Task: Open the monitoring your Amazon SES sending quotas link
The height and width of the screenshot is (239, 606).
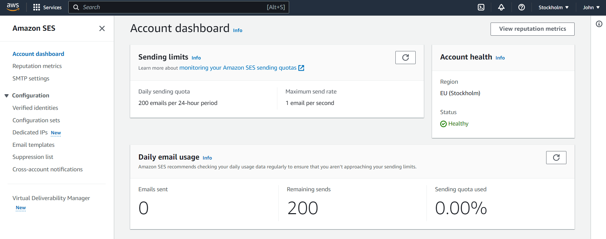Action: coord(238,68)
